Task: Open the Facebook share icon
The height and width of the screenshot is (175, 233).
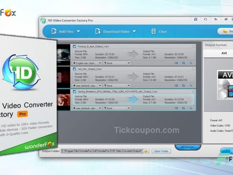Action: point(196,19)
